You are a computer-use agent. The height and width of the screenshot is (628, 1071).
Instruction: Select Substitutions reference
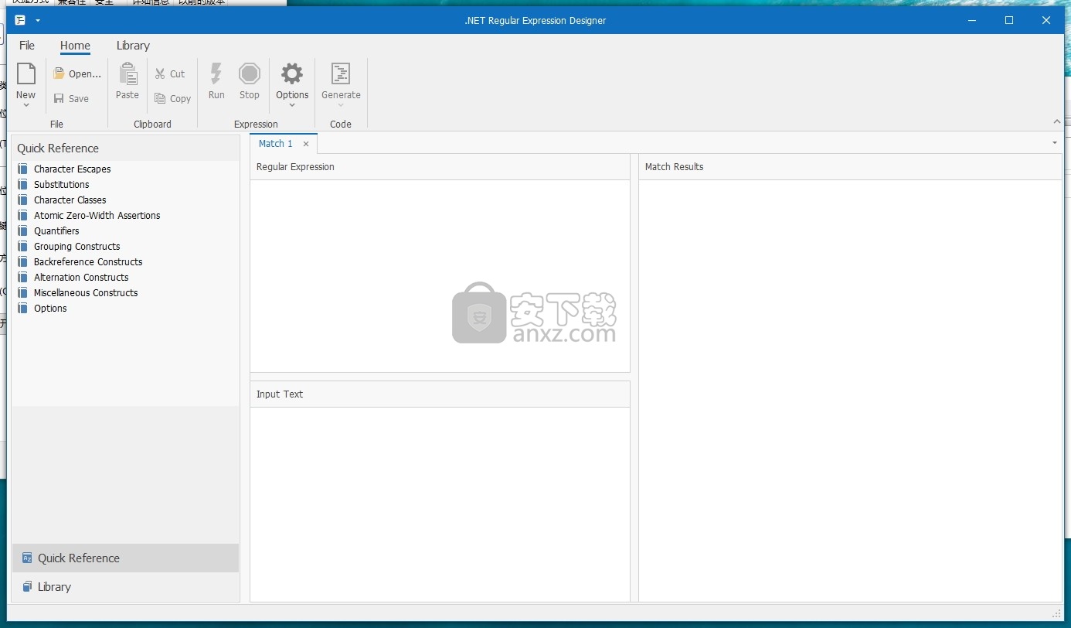62,184
